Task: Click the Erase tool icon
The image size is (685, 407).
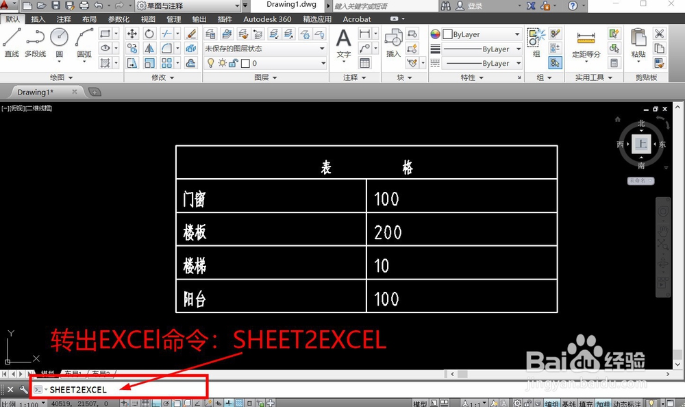Action: (191, 34)
